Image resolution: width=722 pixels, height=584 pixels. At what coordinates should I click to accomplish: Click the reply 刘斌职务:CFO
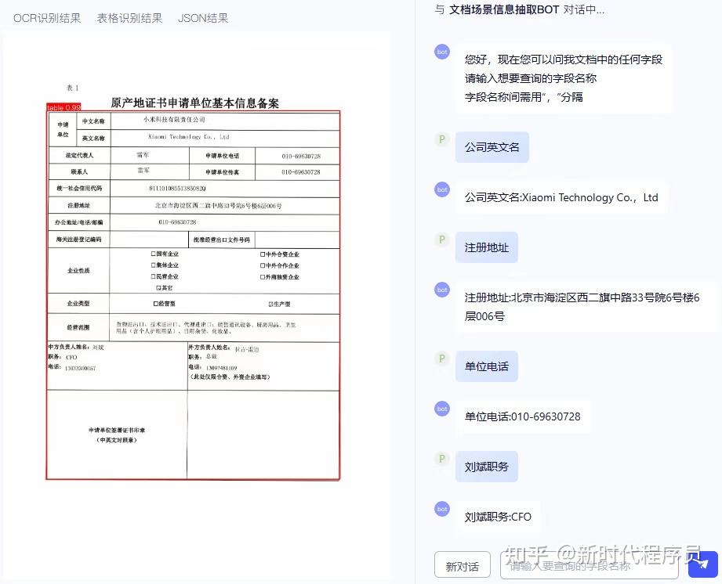click(497, 517)
